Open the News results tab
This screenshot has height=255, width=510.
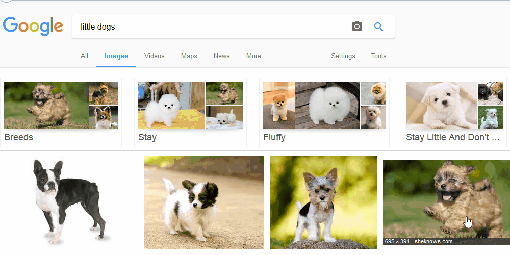click(x=221, y=56)
